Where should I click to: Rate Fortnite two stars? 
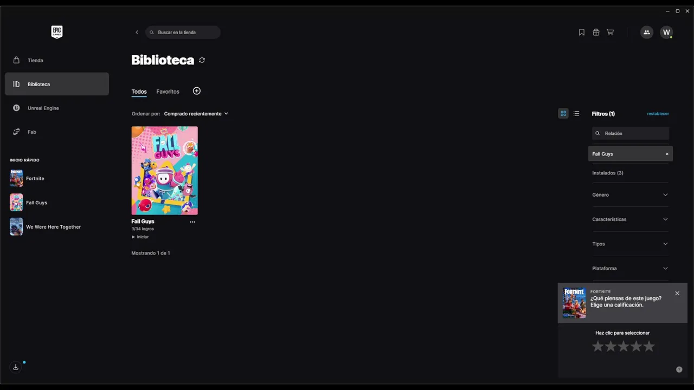[x=611, y=346]
